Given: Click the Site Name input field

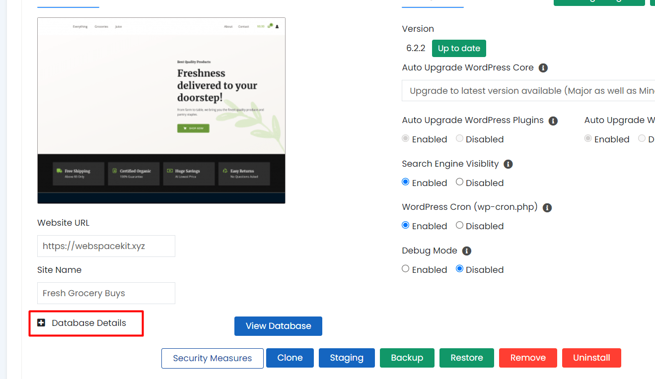Looking at the screenshot, I should (106, 293).
